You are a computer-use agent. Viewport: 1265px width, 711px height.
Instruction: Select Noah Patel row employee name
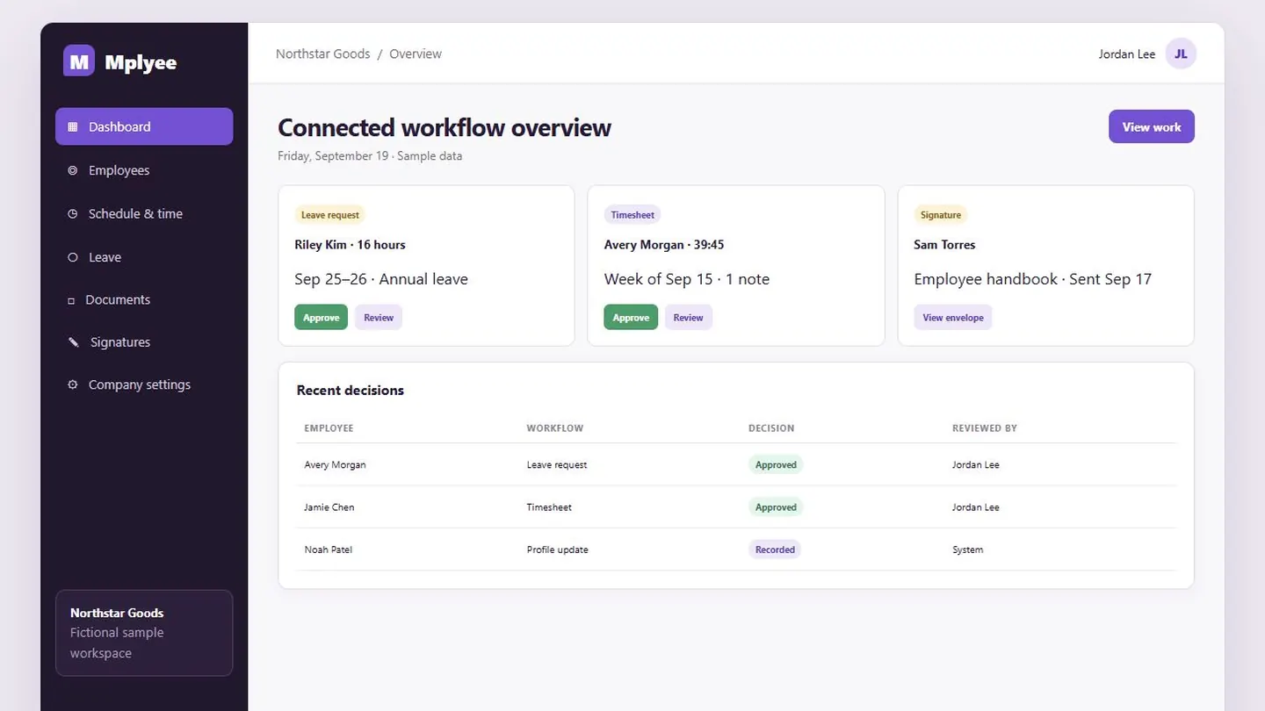pyautogui.click(x=328, y=549)
